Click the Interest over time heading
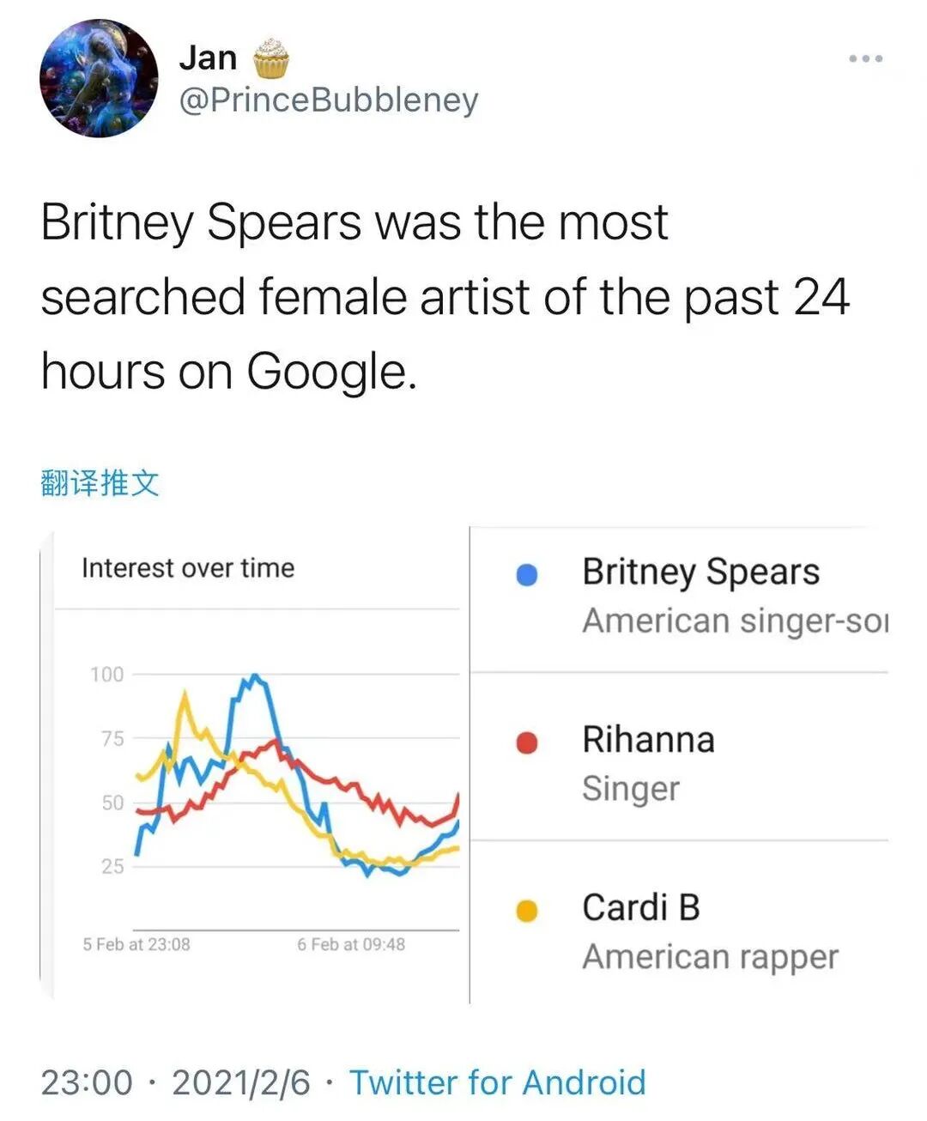 (x=188, y=568)
